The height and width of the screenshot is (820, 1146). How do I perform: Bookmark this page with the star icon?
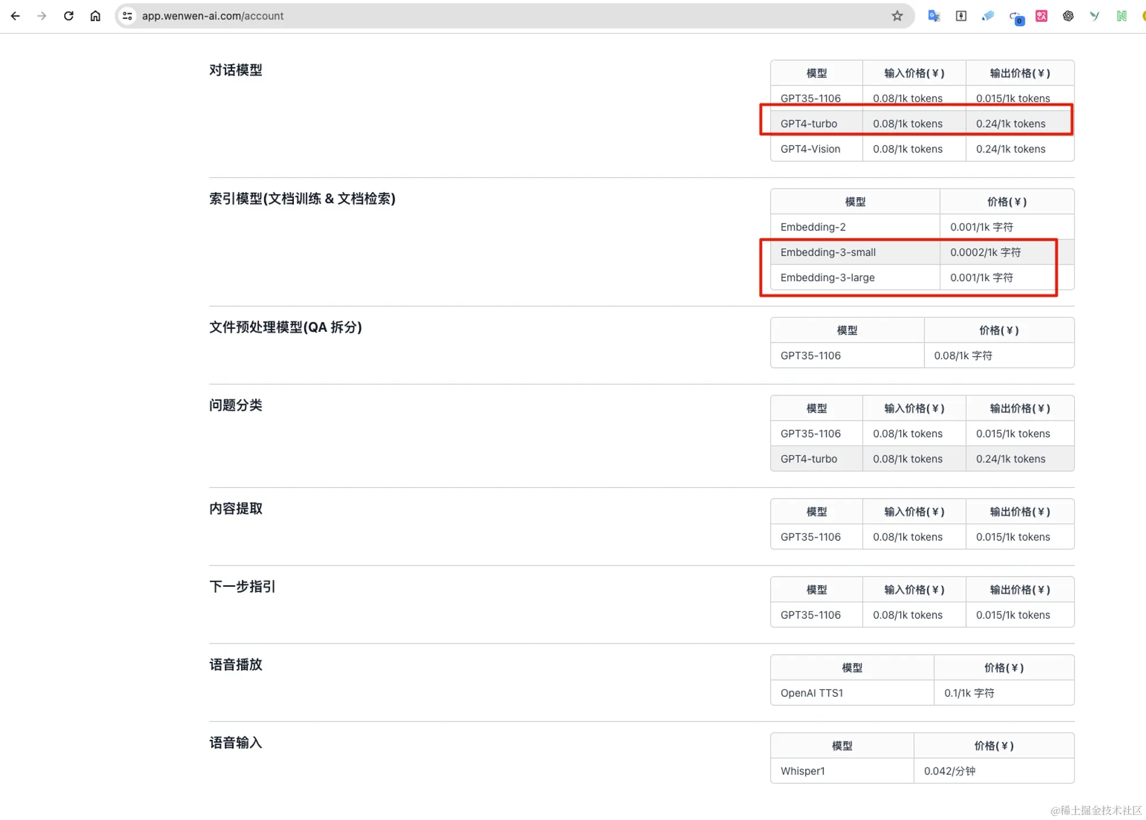tap(897, 16)
